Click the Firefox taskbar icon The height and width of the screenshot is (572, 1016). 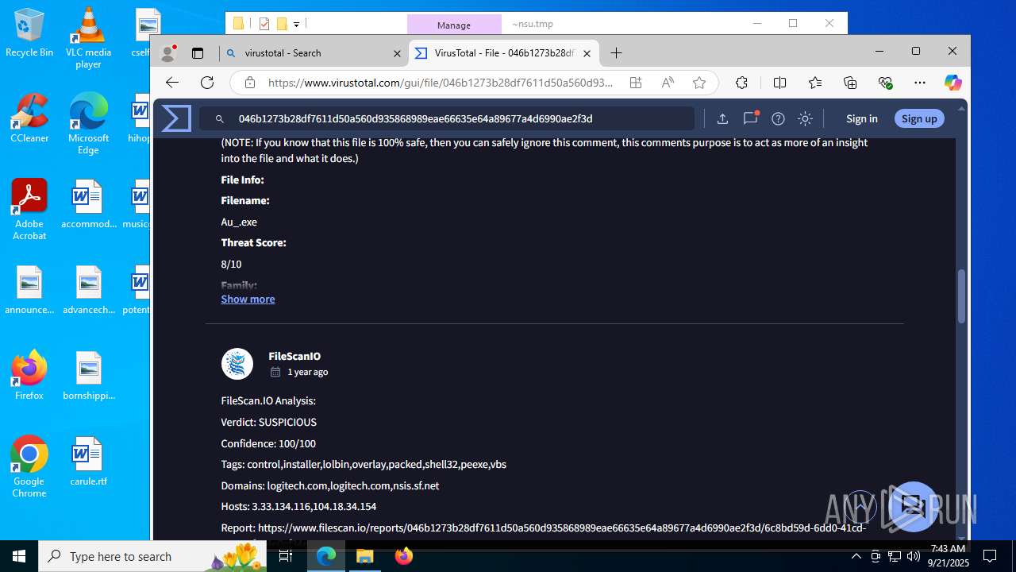coord(403,556)
